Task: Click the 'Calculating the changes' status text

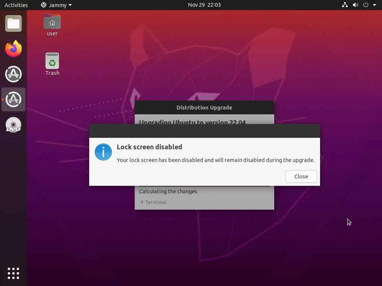Action: 168,191
